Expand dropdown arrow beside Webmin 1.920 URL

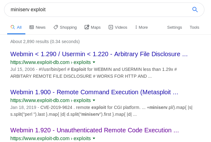(x=94, y=138)
